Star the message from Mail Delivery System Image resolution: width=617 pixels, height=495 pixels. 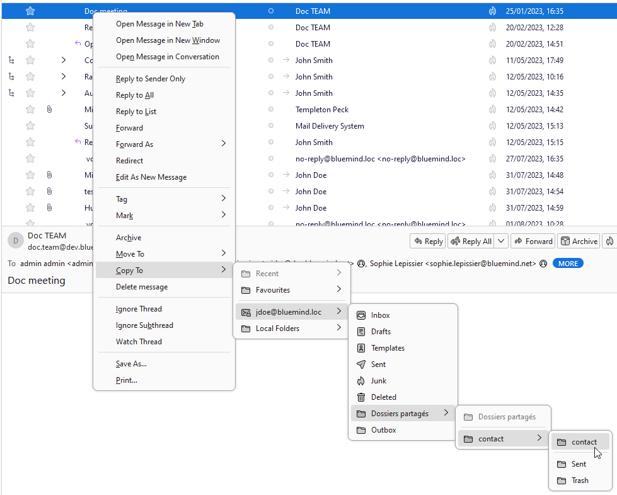point(30,126)
